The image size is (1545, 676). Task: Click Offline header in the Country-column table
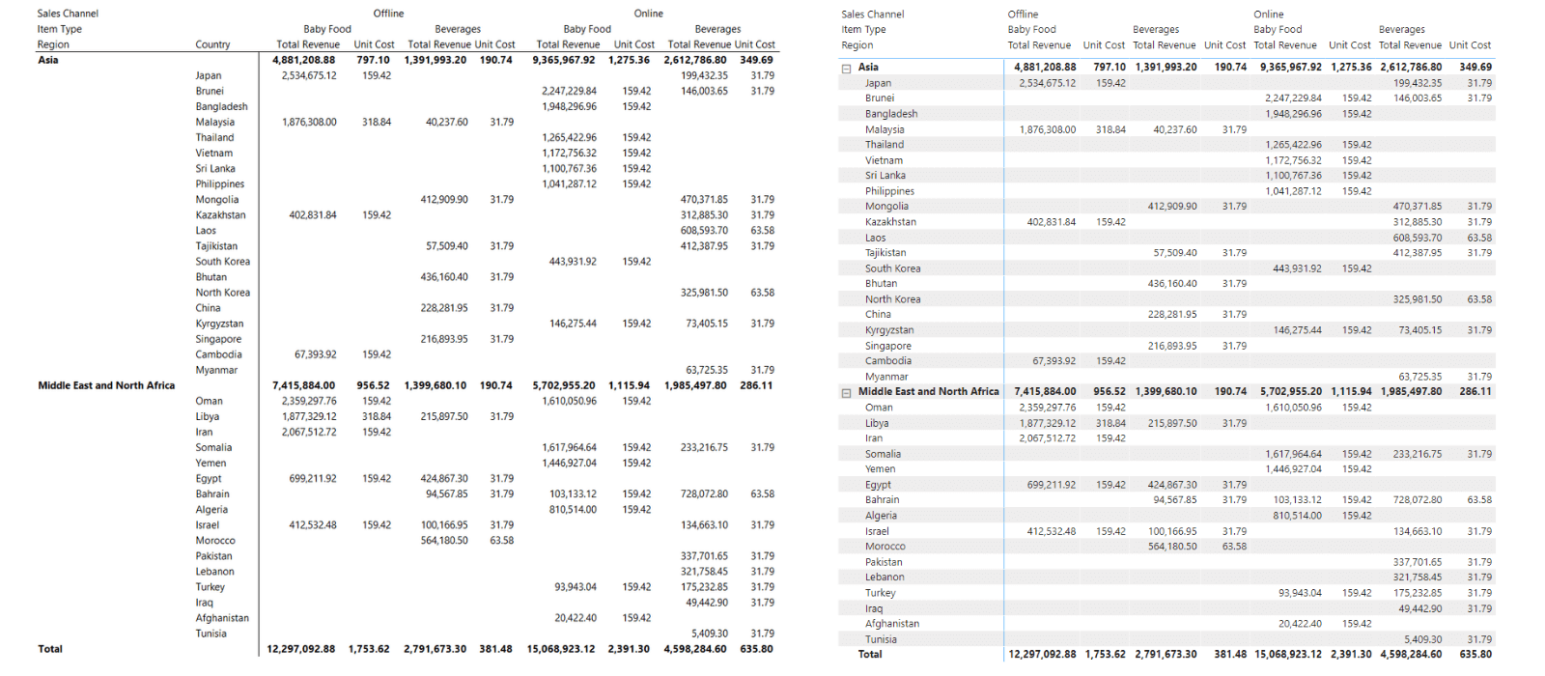(388, 14)
